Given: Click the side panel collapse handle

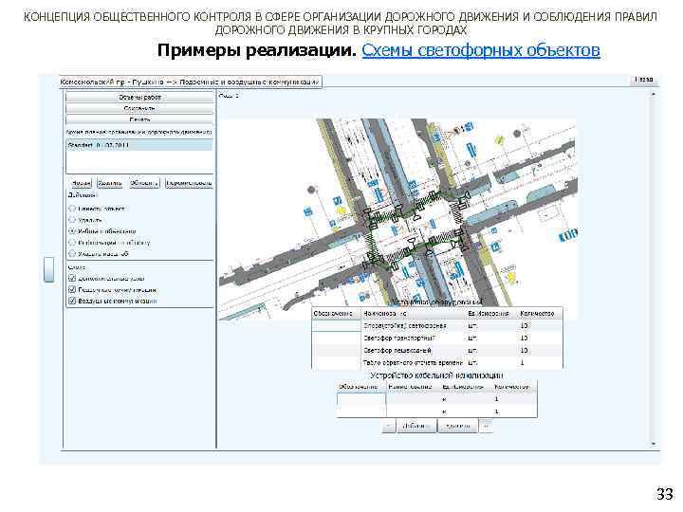Looking at the screenshot, I should point(49,269).
